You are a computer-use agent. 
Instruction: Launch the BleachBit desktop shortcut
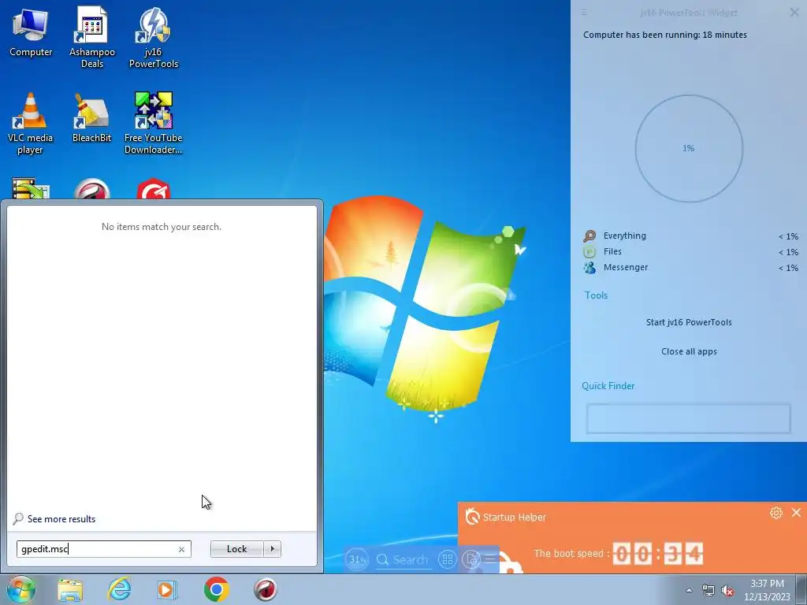click(91, 117)
